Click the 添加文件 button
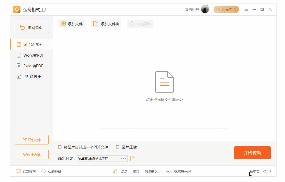Viewport: 285px width, 182px height. pos(72,24)
